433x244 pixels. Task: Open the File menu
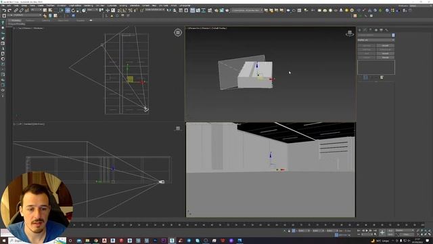pos(3,5)
